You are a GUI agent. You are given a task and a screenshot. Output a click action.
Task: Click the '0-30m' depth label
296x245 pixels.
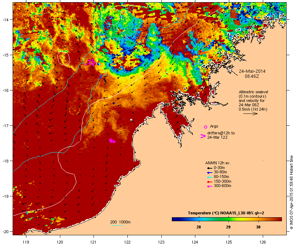pos(219,168)
